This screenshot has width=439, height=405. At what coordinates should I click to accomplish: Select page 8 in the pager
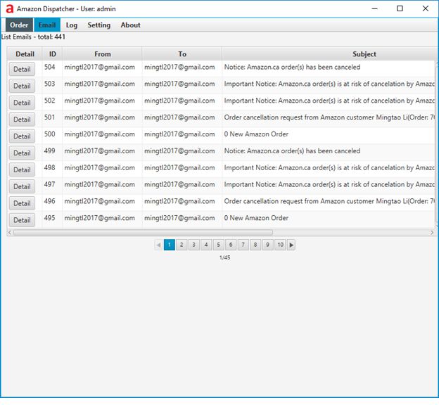[x=255, y=245]
